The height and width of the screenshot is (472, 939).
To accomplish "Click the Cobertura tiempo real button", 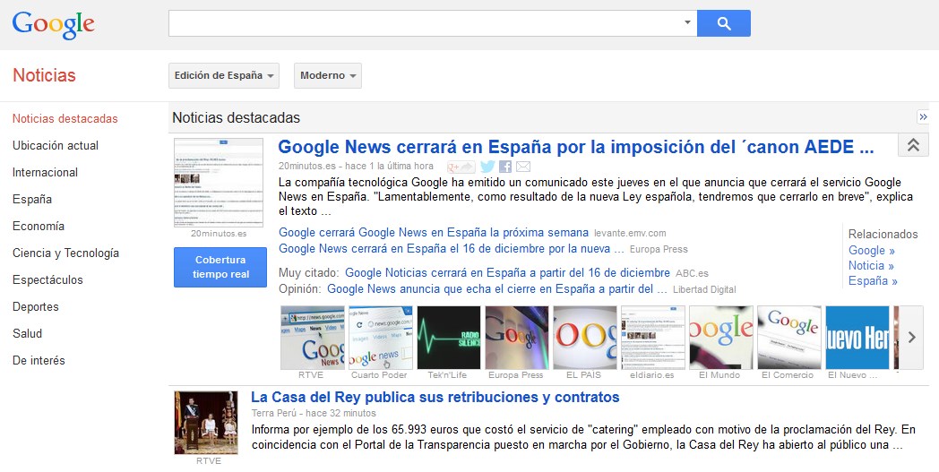I will pyautogui.click(x=220, y=267).
